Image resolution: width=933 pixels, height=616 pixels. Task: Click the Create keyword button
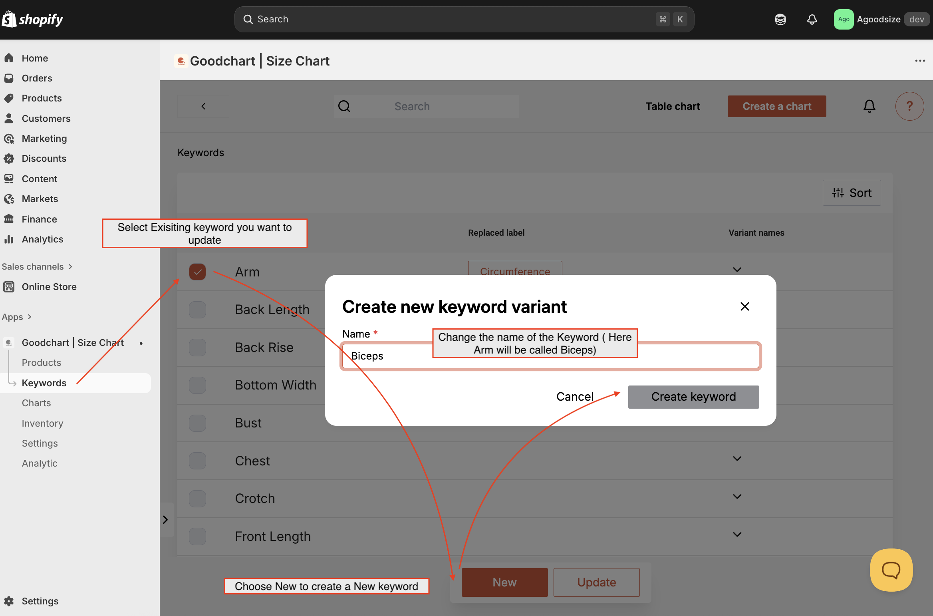(693, 397)
